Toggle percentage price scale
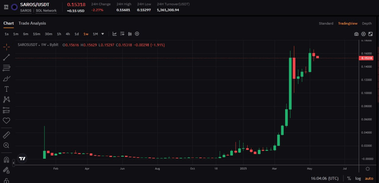This screenshot has height=183, width=379. (x=349, y=178)
